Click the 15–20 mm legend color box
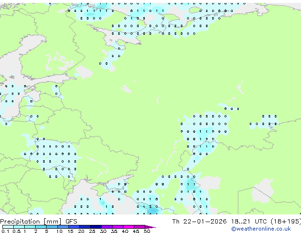 74,227
